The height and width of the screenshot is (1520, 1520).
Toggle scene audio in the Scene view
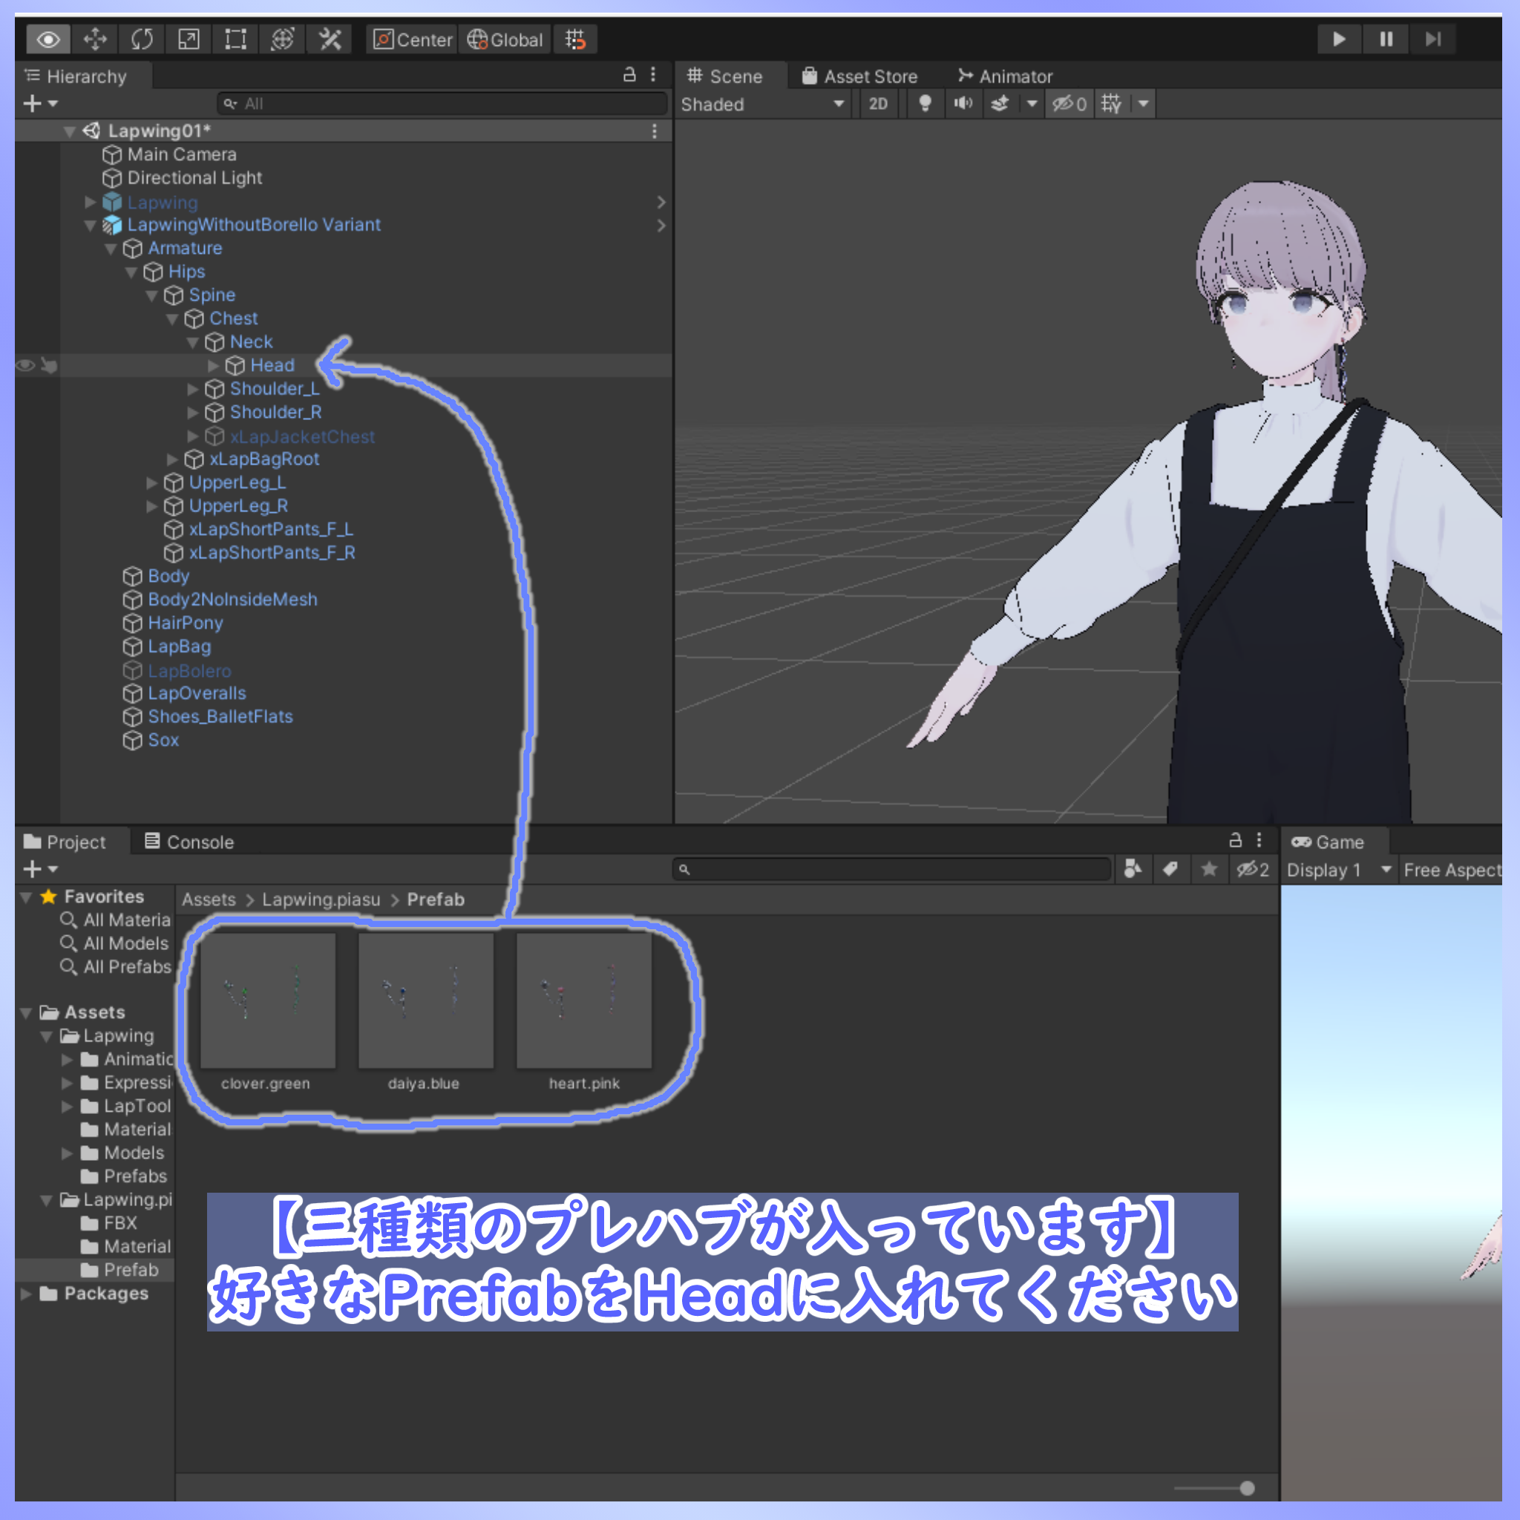pos(963,103)
